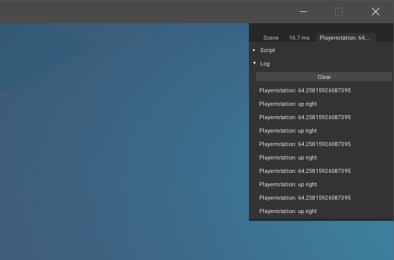Switch to the Scene tab

271,38
